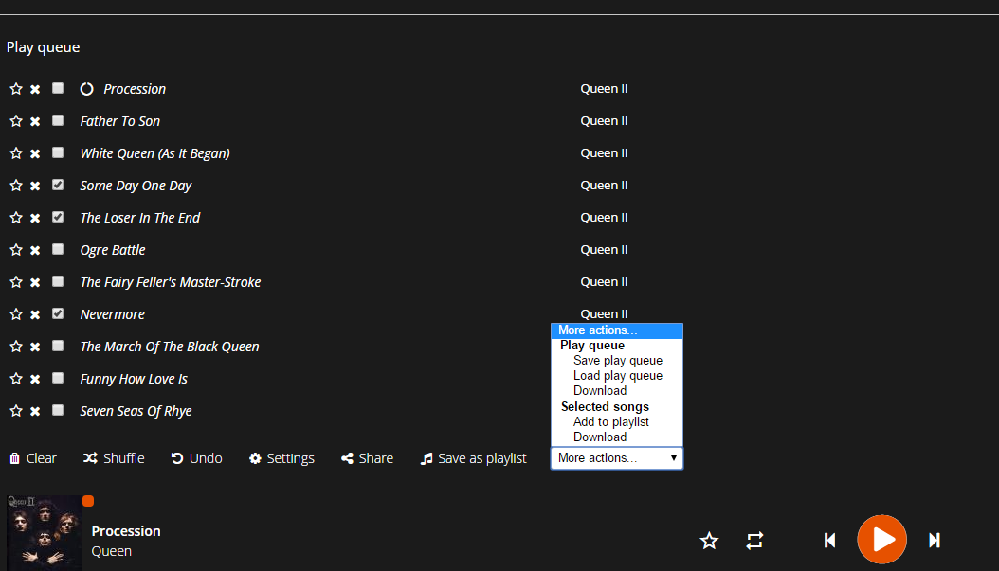Open the Queen II album cover thumbnail
Image resolution: width=999 pixels, height=571 pixels.
click(x=44, y=533)
